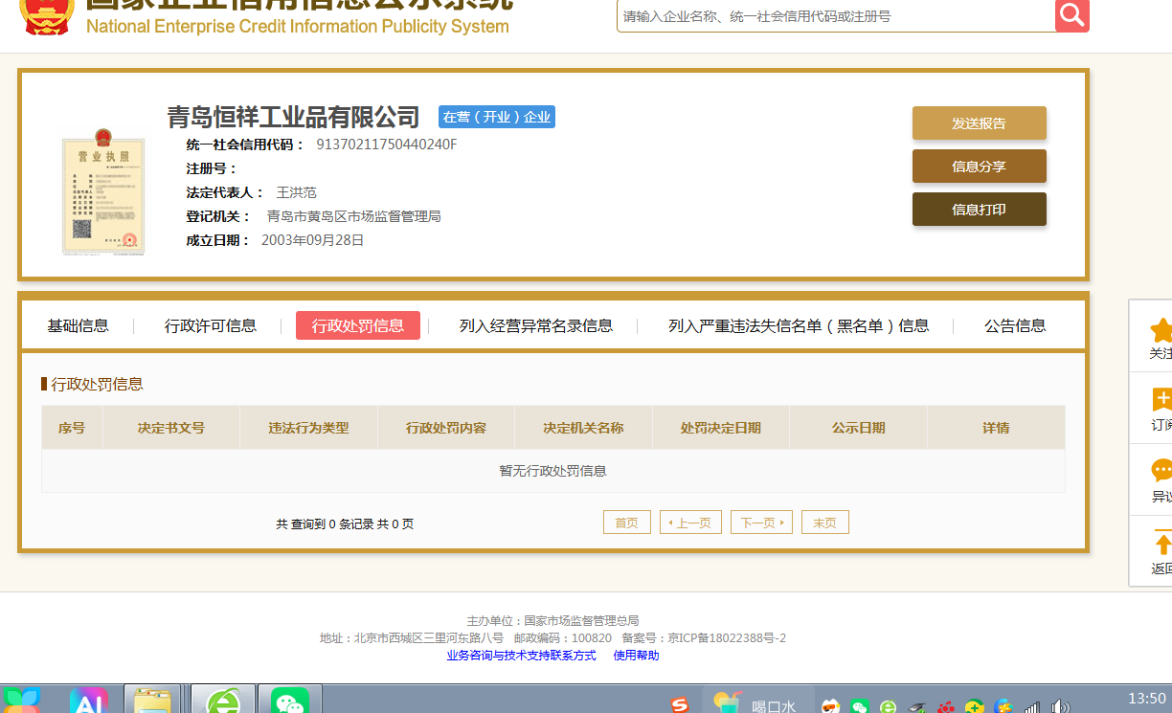Click the 末页 pagination button
This screenshot has width=1172, height=713.
coord(825,523)
